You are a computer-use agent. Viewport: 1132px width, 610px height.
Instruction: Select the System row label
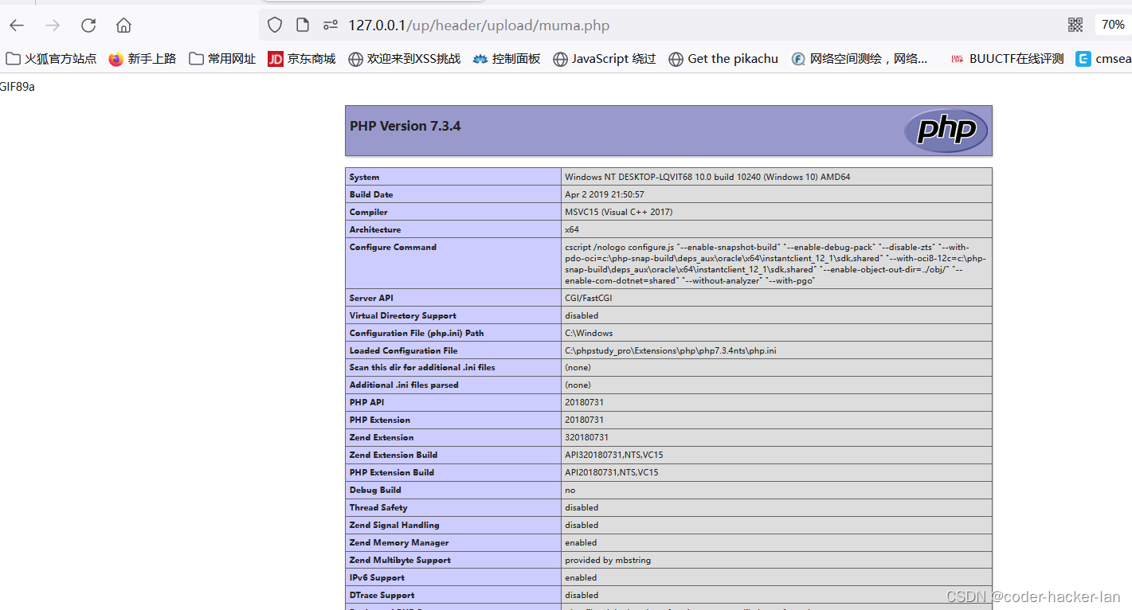tap(364, 177)
